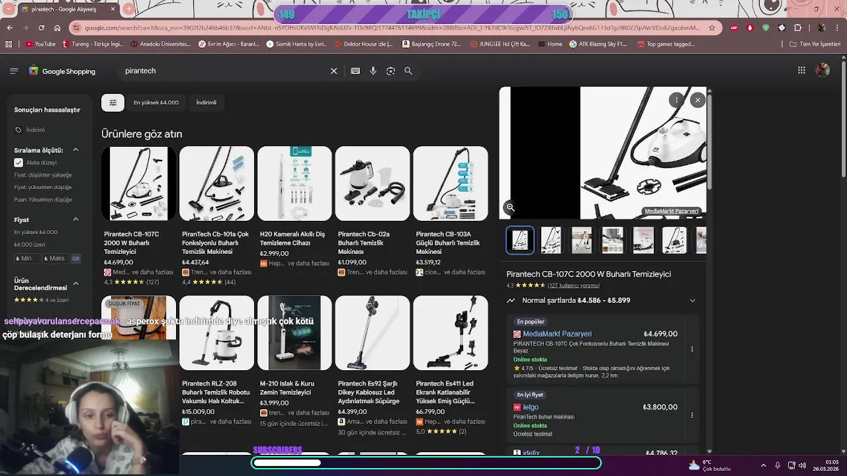
Task: Select the third product gallery thumbnail
Action: (582, 240)
